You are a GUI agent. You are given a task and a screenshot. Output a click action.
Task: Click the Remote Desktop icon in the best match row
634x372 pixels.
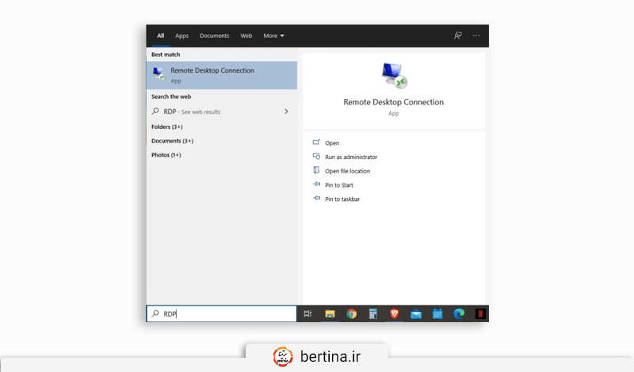(159, 74)
